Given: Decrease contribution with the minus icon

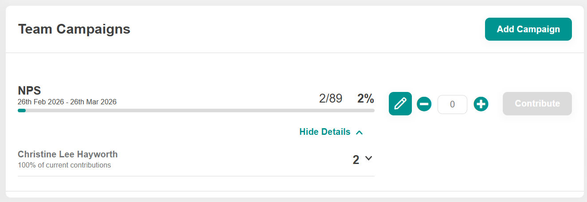Looking at the screenshot, I should [x=424, y=104].
